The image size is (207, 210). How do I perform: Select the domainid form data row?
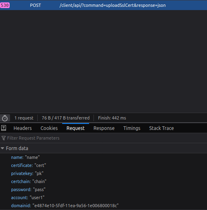[x=103, y=206]
